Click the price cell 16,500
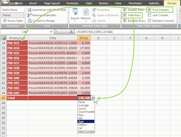Image resolution: width=181 pixels, height=137 pixels. click(84, 68)
